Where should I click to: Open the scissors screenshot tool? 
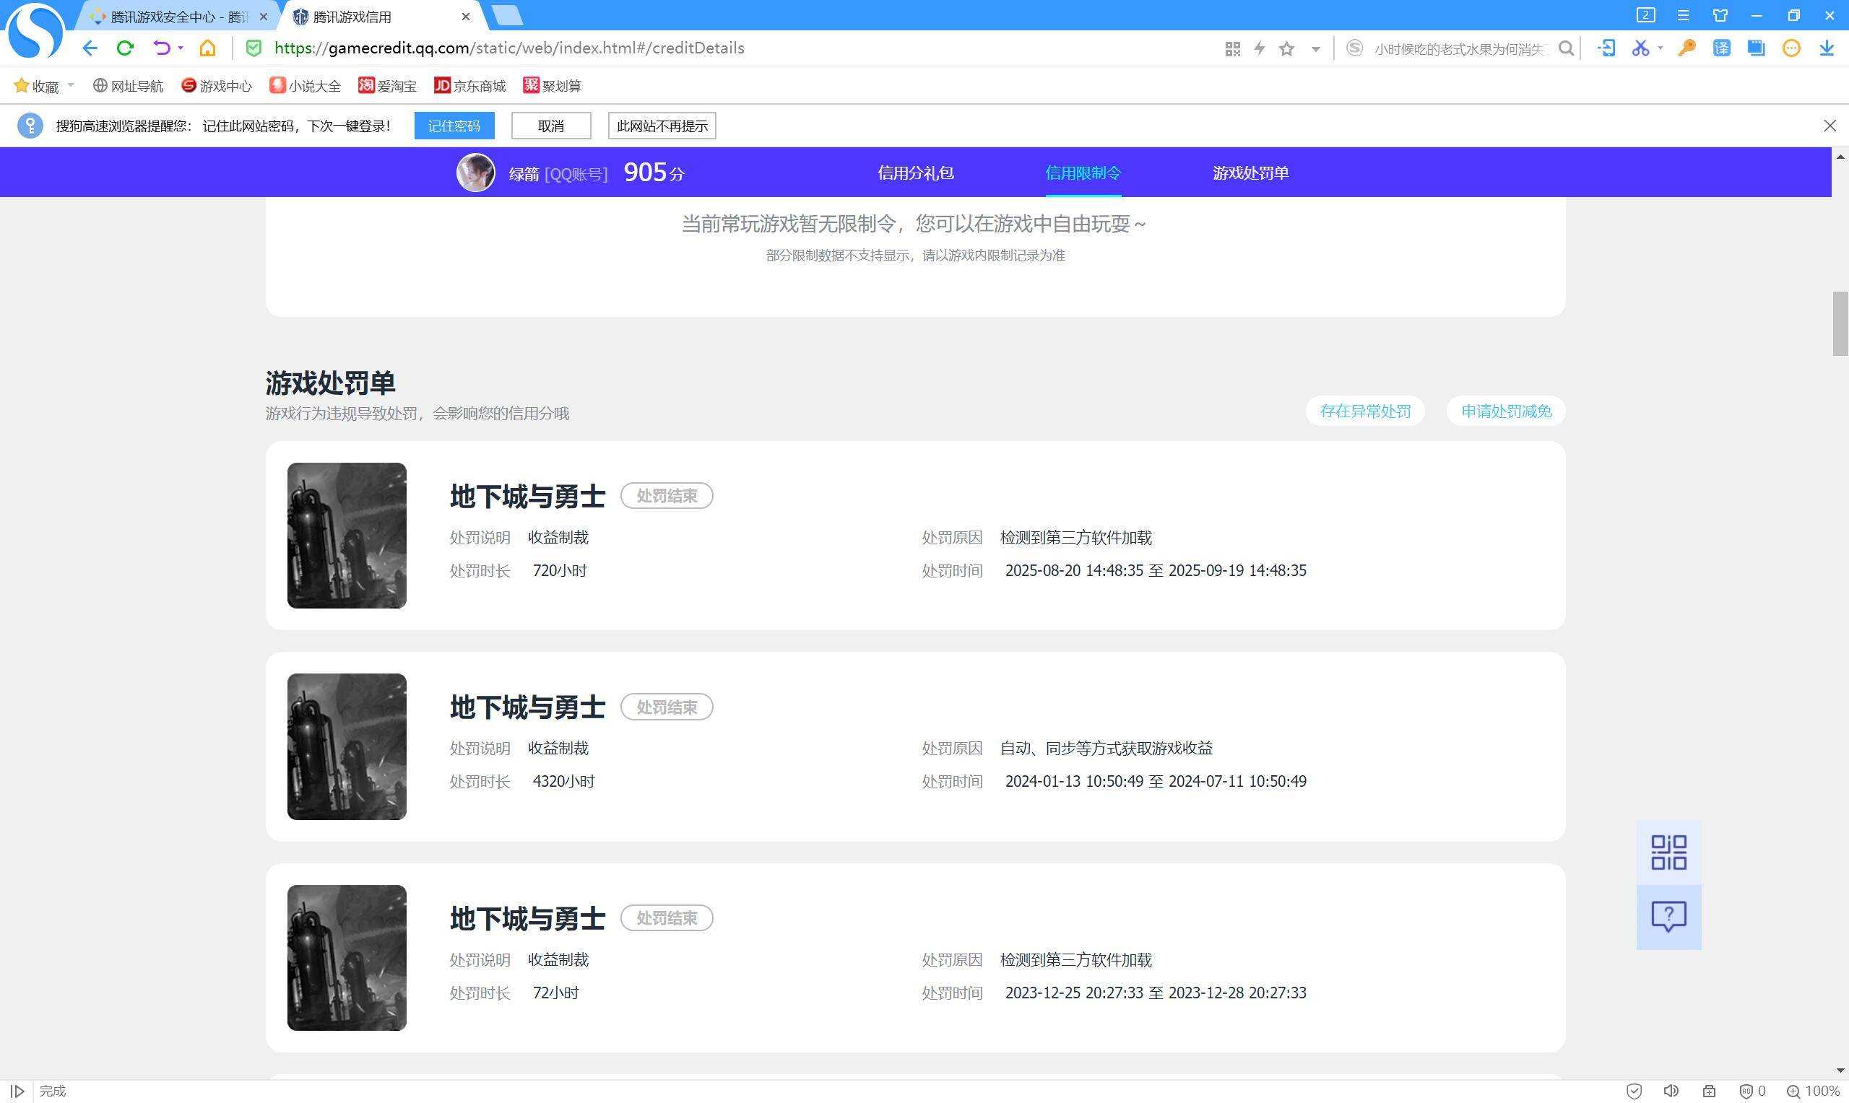pyautogui.click(x=1640, y=48)
